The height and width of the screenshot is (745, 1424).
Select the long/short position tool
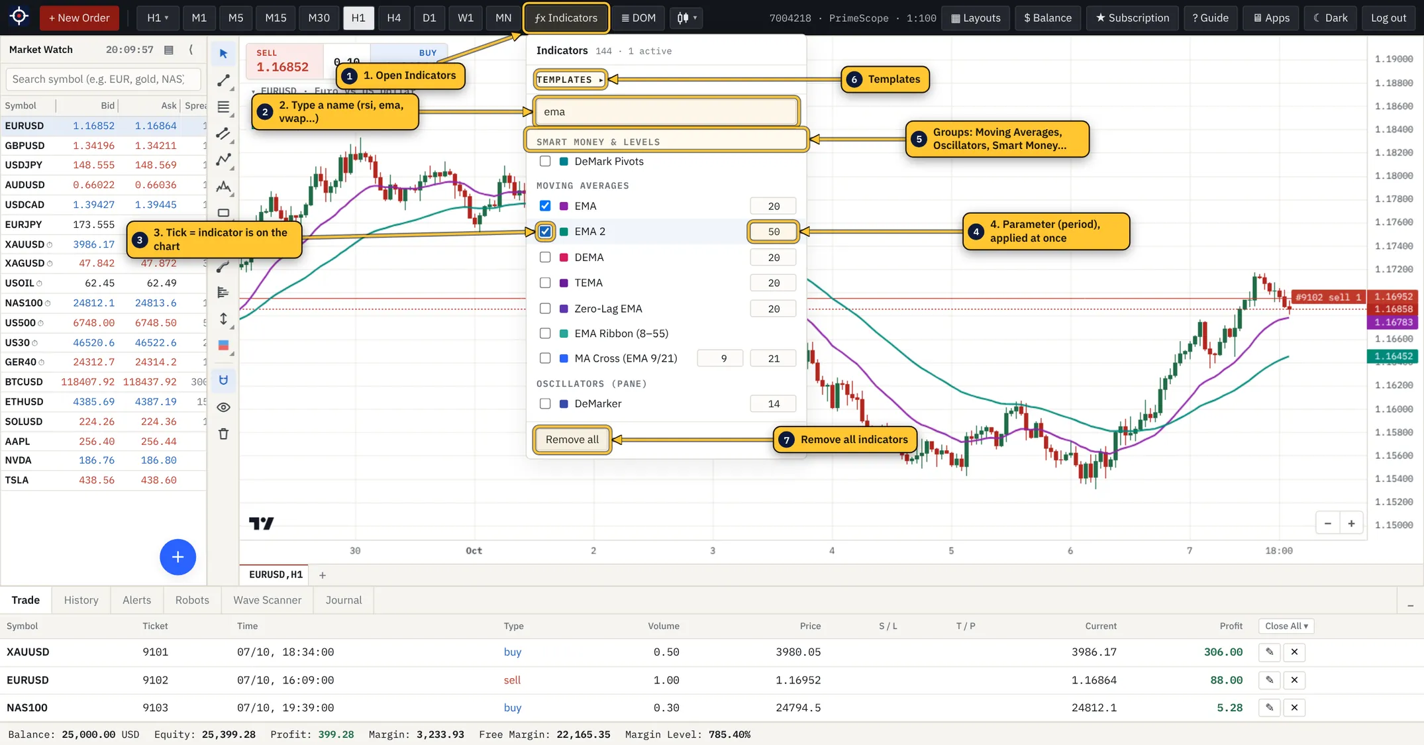tap(223, 345)
